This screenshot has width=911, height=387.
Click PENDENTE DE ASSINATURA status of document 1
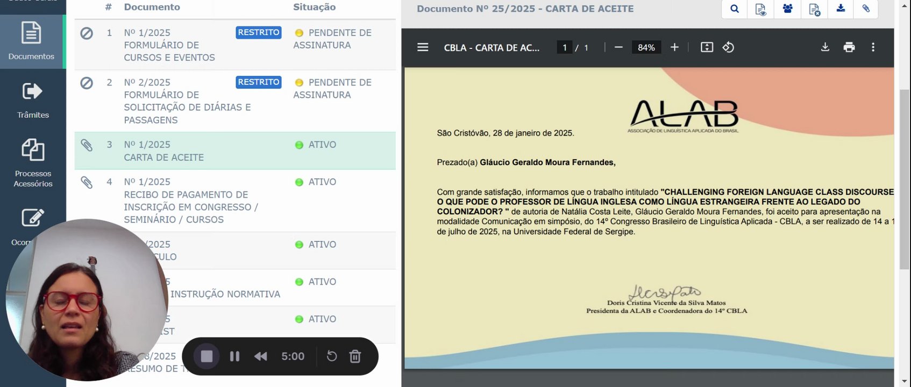332,39
